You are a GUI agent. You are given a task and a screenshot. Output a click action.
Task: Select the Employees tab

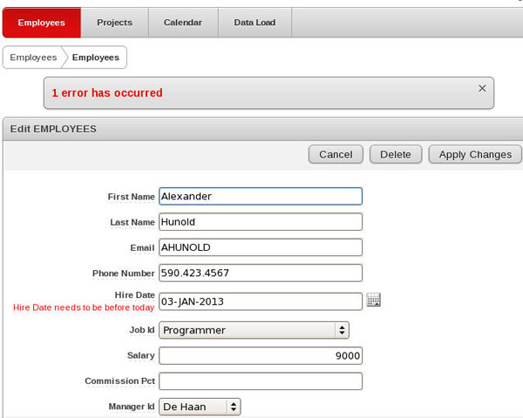[41, 23]
